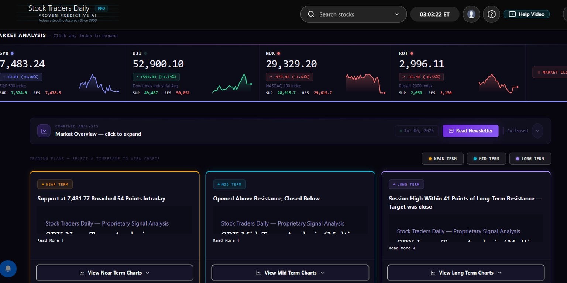Expand the RUT index value 2,996.11
Screen dimensions: 567x283
422,64
